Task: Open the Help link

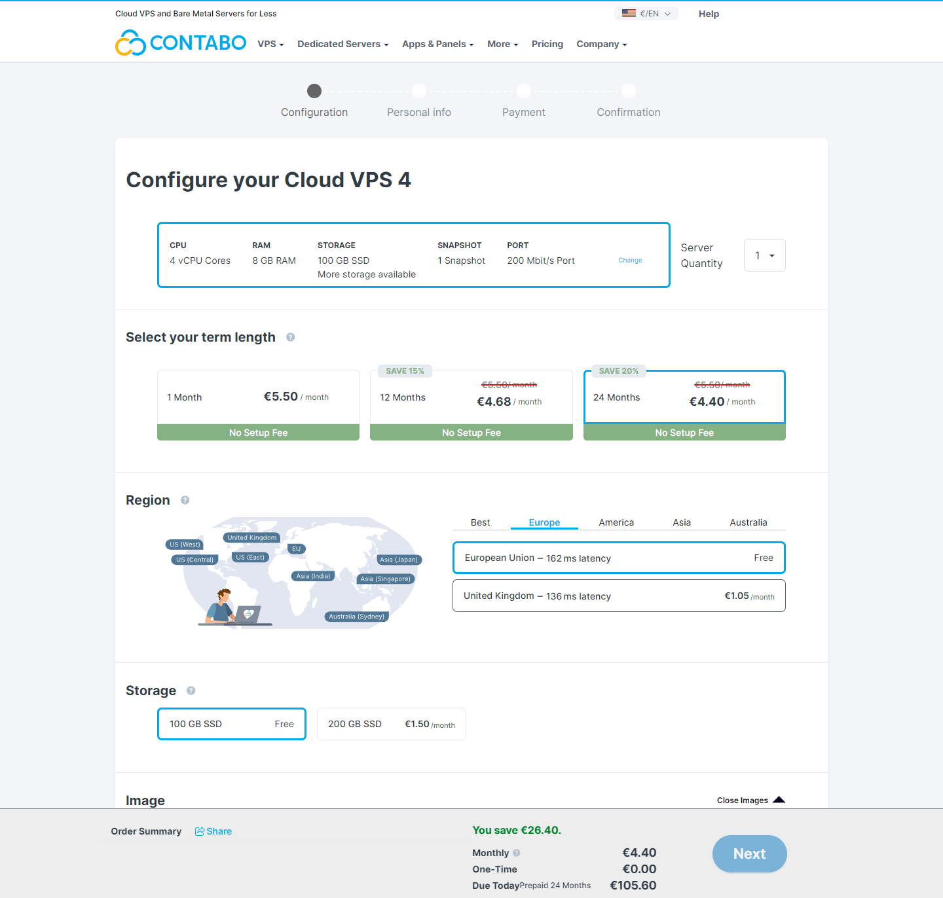Action: (709, 14)
